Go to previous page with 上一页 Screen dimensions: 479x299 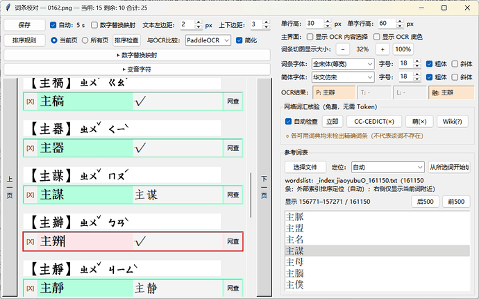tap(10, 187)
